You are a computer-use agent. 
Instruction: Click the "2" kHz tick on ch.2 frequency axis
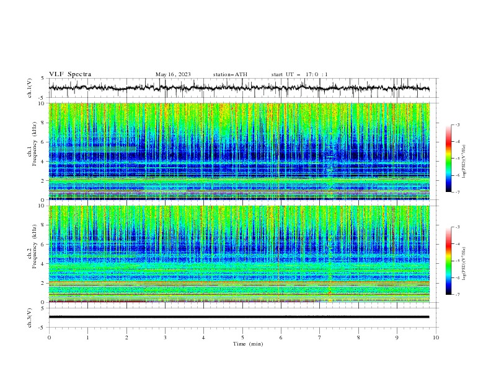point(43,283)
